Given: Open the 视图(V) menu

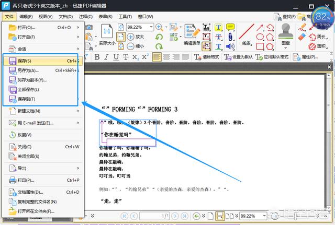Looking at the screenshot, I should click(x=46, y=16).
